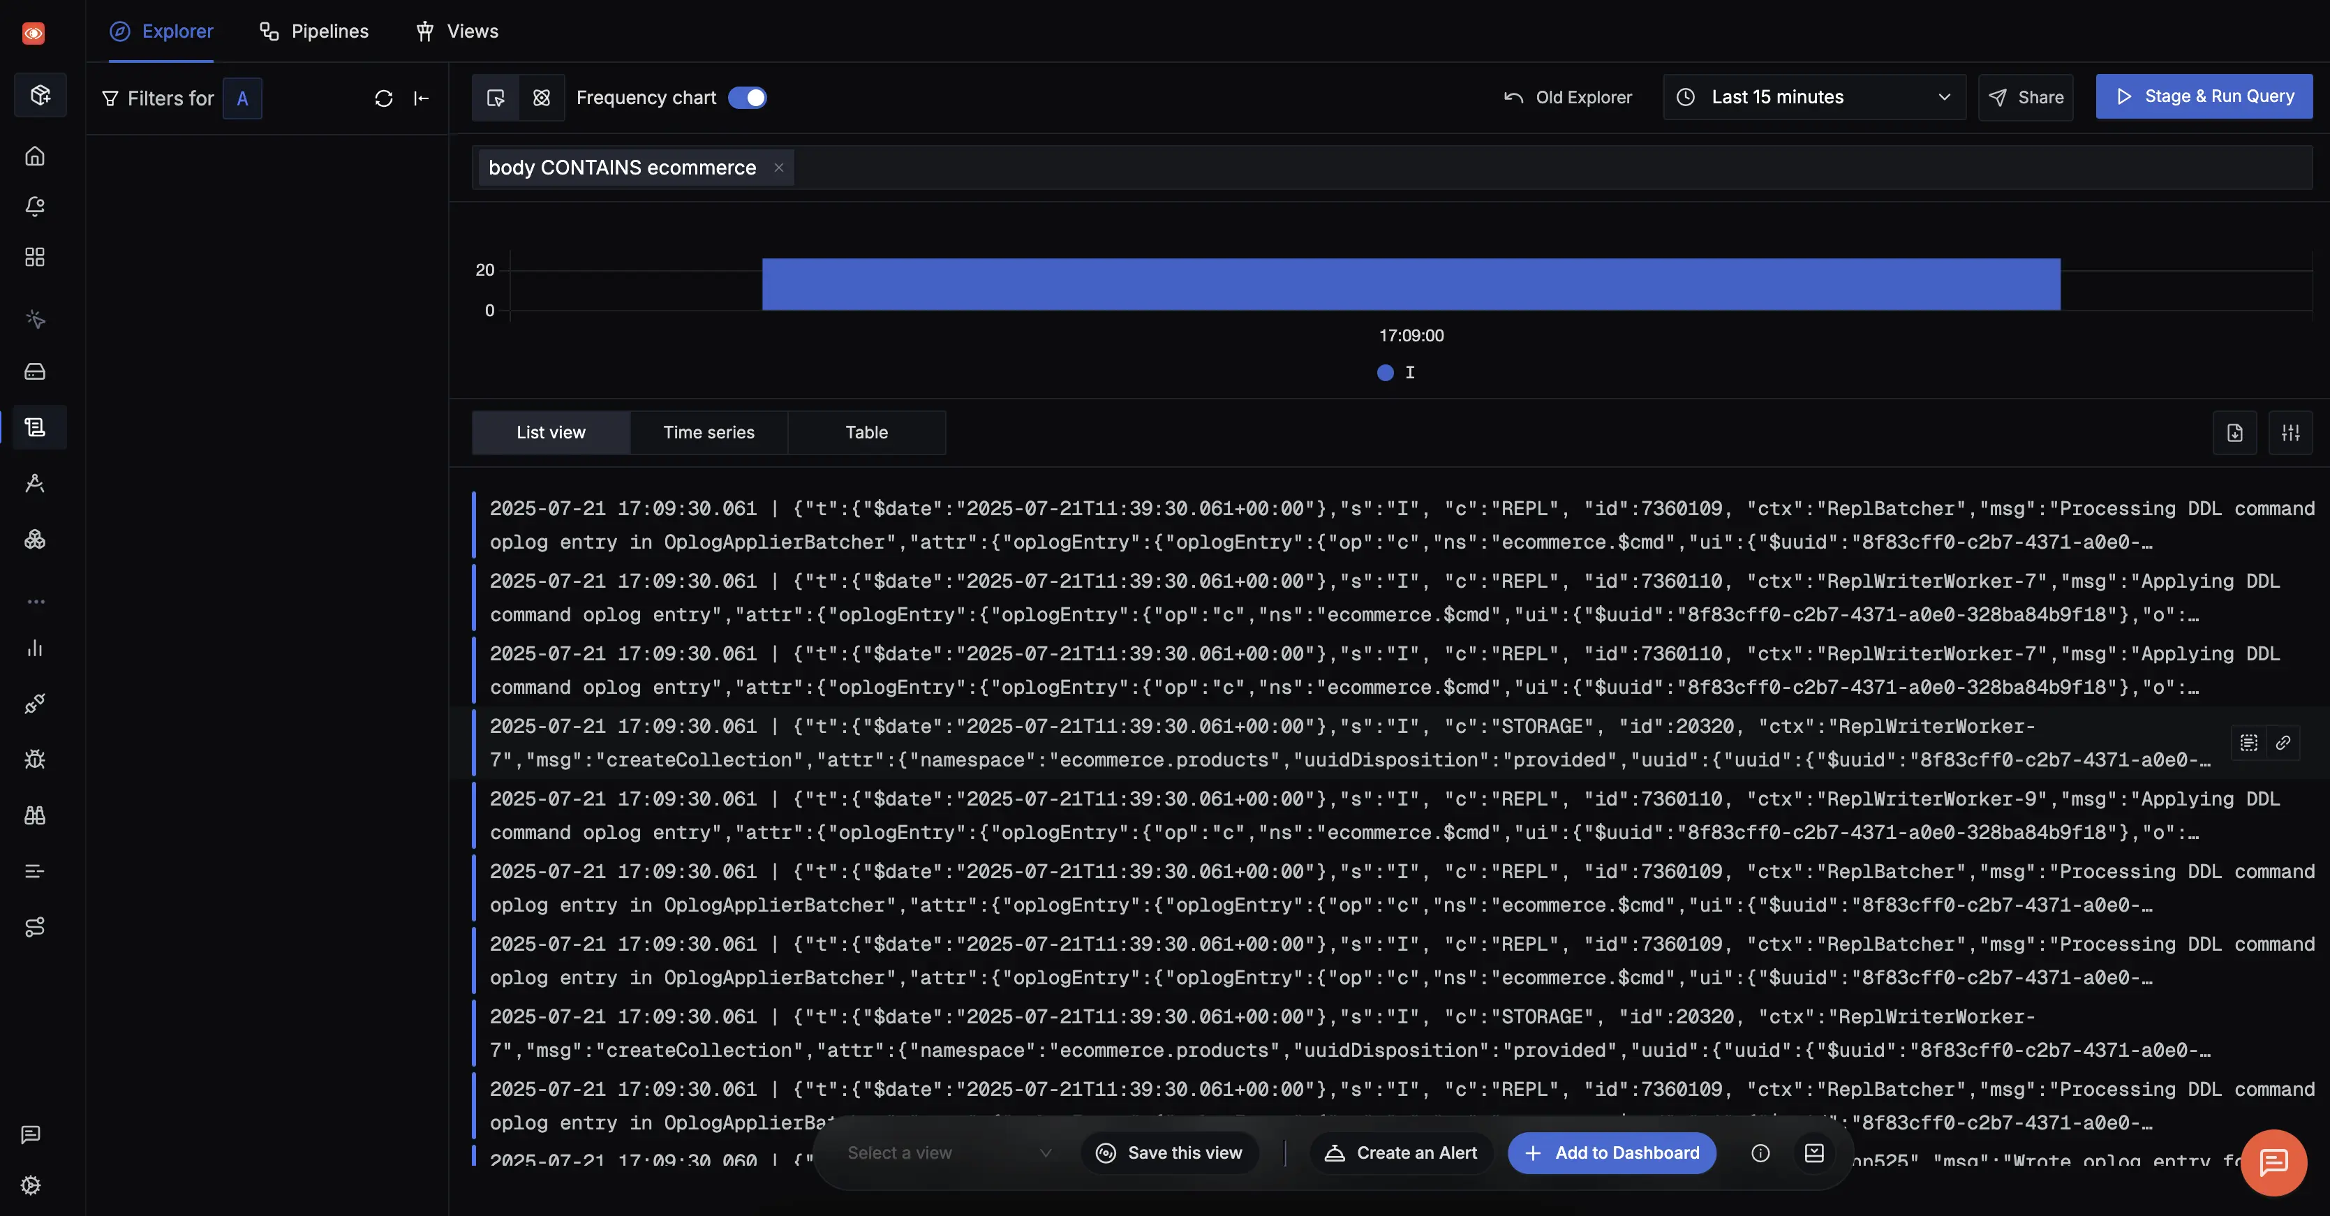Image resolution: width=2330 pixels, height=1216 pixels.
Task: Open settings gear in the sidebar
Action: (31, 1185)
